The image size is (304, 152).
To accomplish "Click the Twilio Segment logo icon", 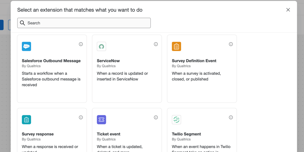I will pos(176,119).
